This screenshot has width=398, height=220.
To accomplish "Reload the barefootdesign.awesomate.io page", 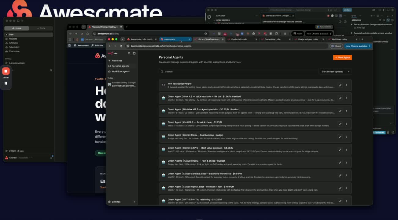I will (x=121, y=46).
